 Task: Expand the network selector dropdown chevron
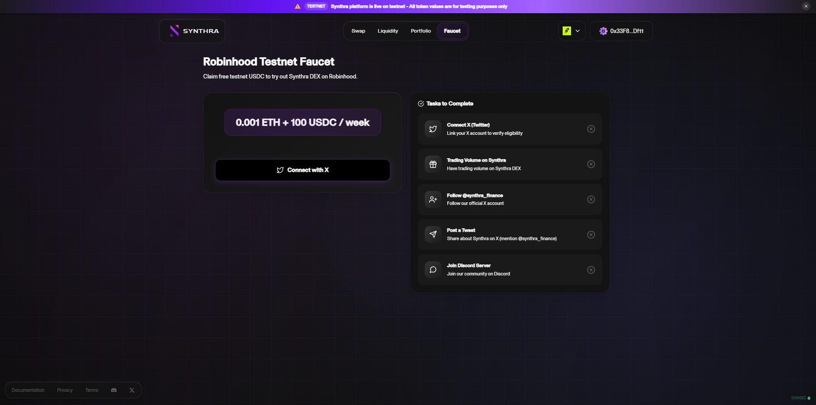(x=578, y=31)
